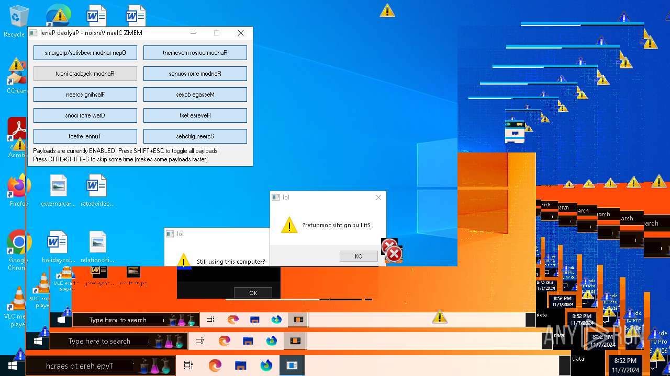This screenshot has width=670, height=376.
Task: Select the first Word document at top
Action: point(96,15)
